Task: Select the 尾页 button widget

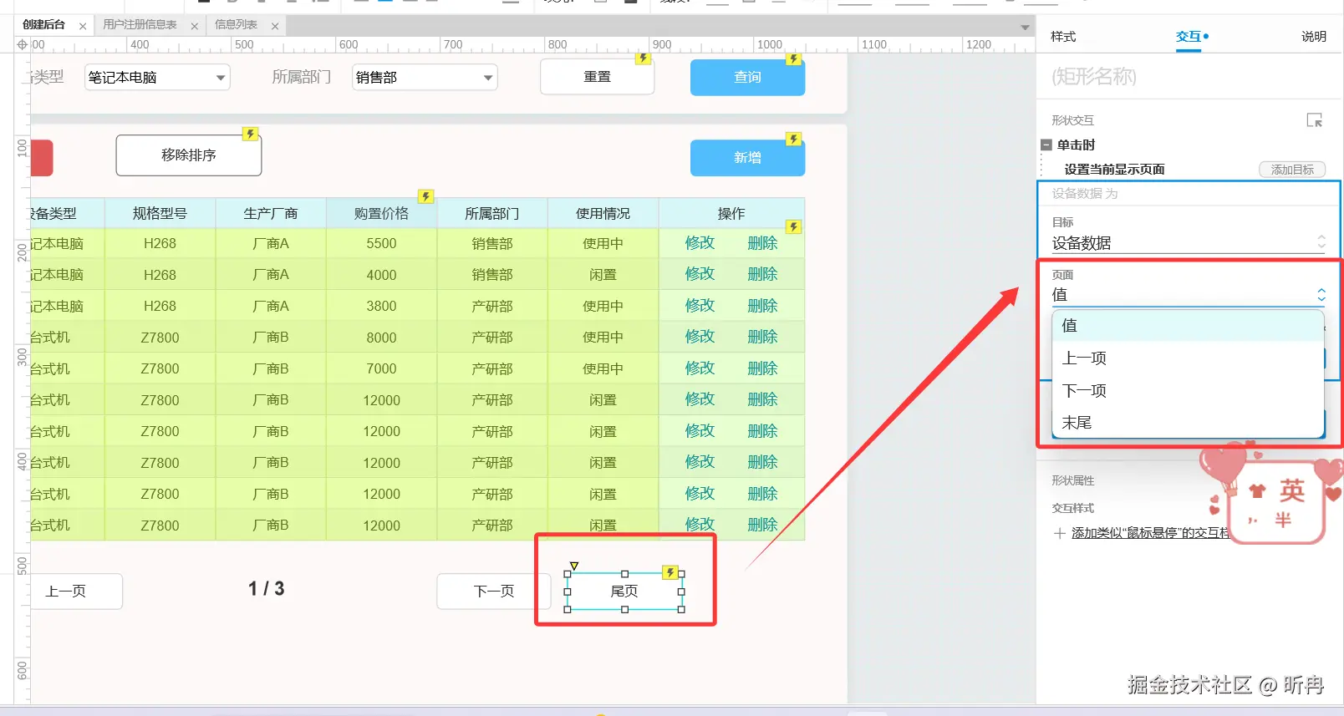Action: 624,592
